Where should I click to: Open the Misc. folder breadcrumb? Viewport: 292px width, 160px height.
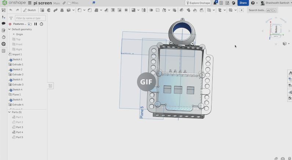73,3
